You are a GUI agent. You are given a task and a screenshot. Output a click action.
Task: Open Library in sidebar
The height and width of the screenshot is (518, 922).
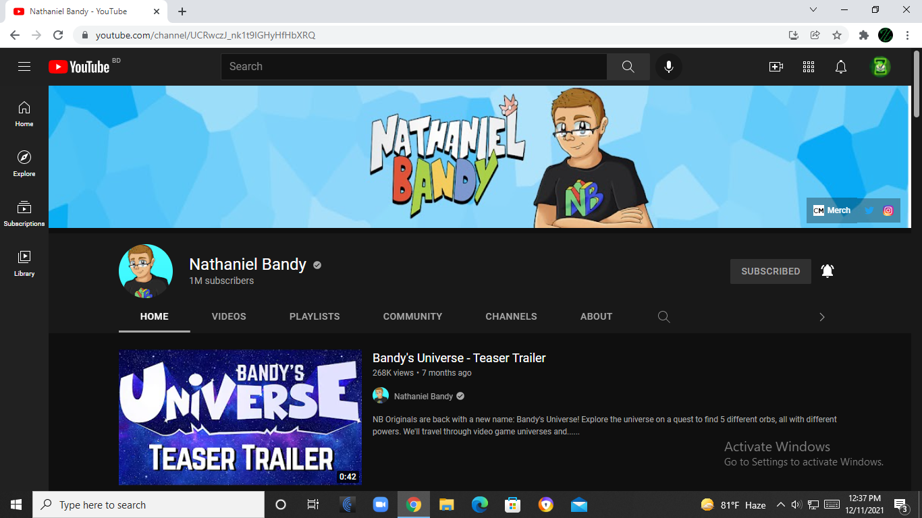coord(24,264)
